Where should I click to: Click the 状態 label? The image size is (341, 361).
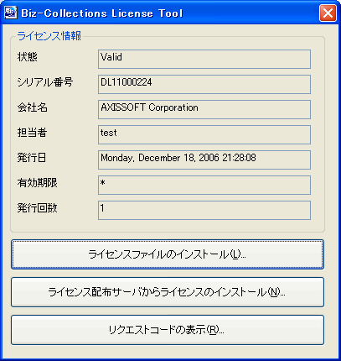coord(28,57)
